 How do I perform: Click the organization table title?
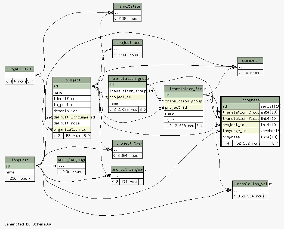click(20, 69)
